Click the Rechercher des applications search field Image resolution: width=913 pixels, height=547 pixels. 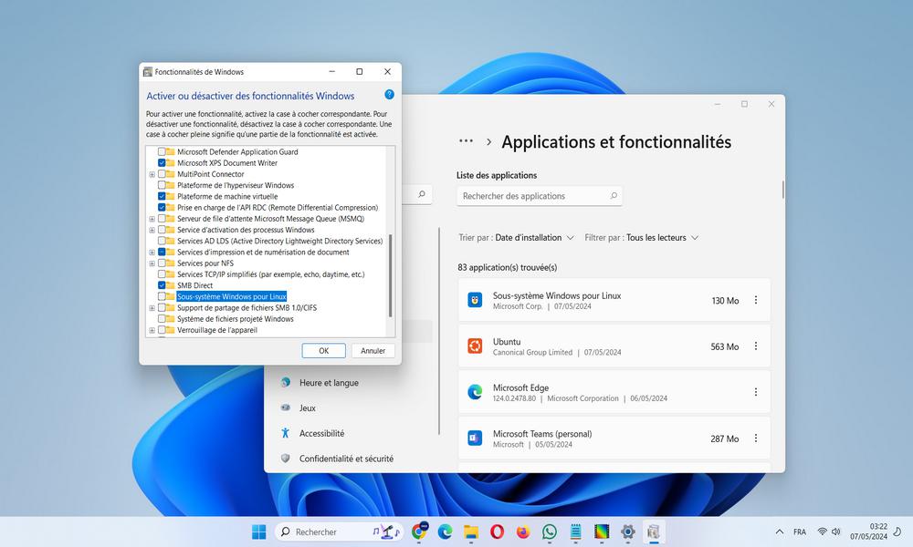click(540, 196)
